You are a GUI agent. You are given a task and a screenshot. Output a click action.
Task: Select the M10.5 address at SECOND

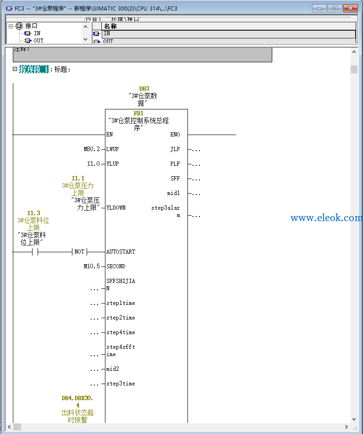pyautogui.click(x=92, y=266)
